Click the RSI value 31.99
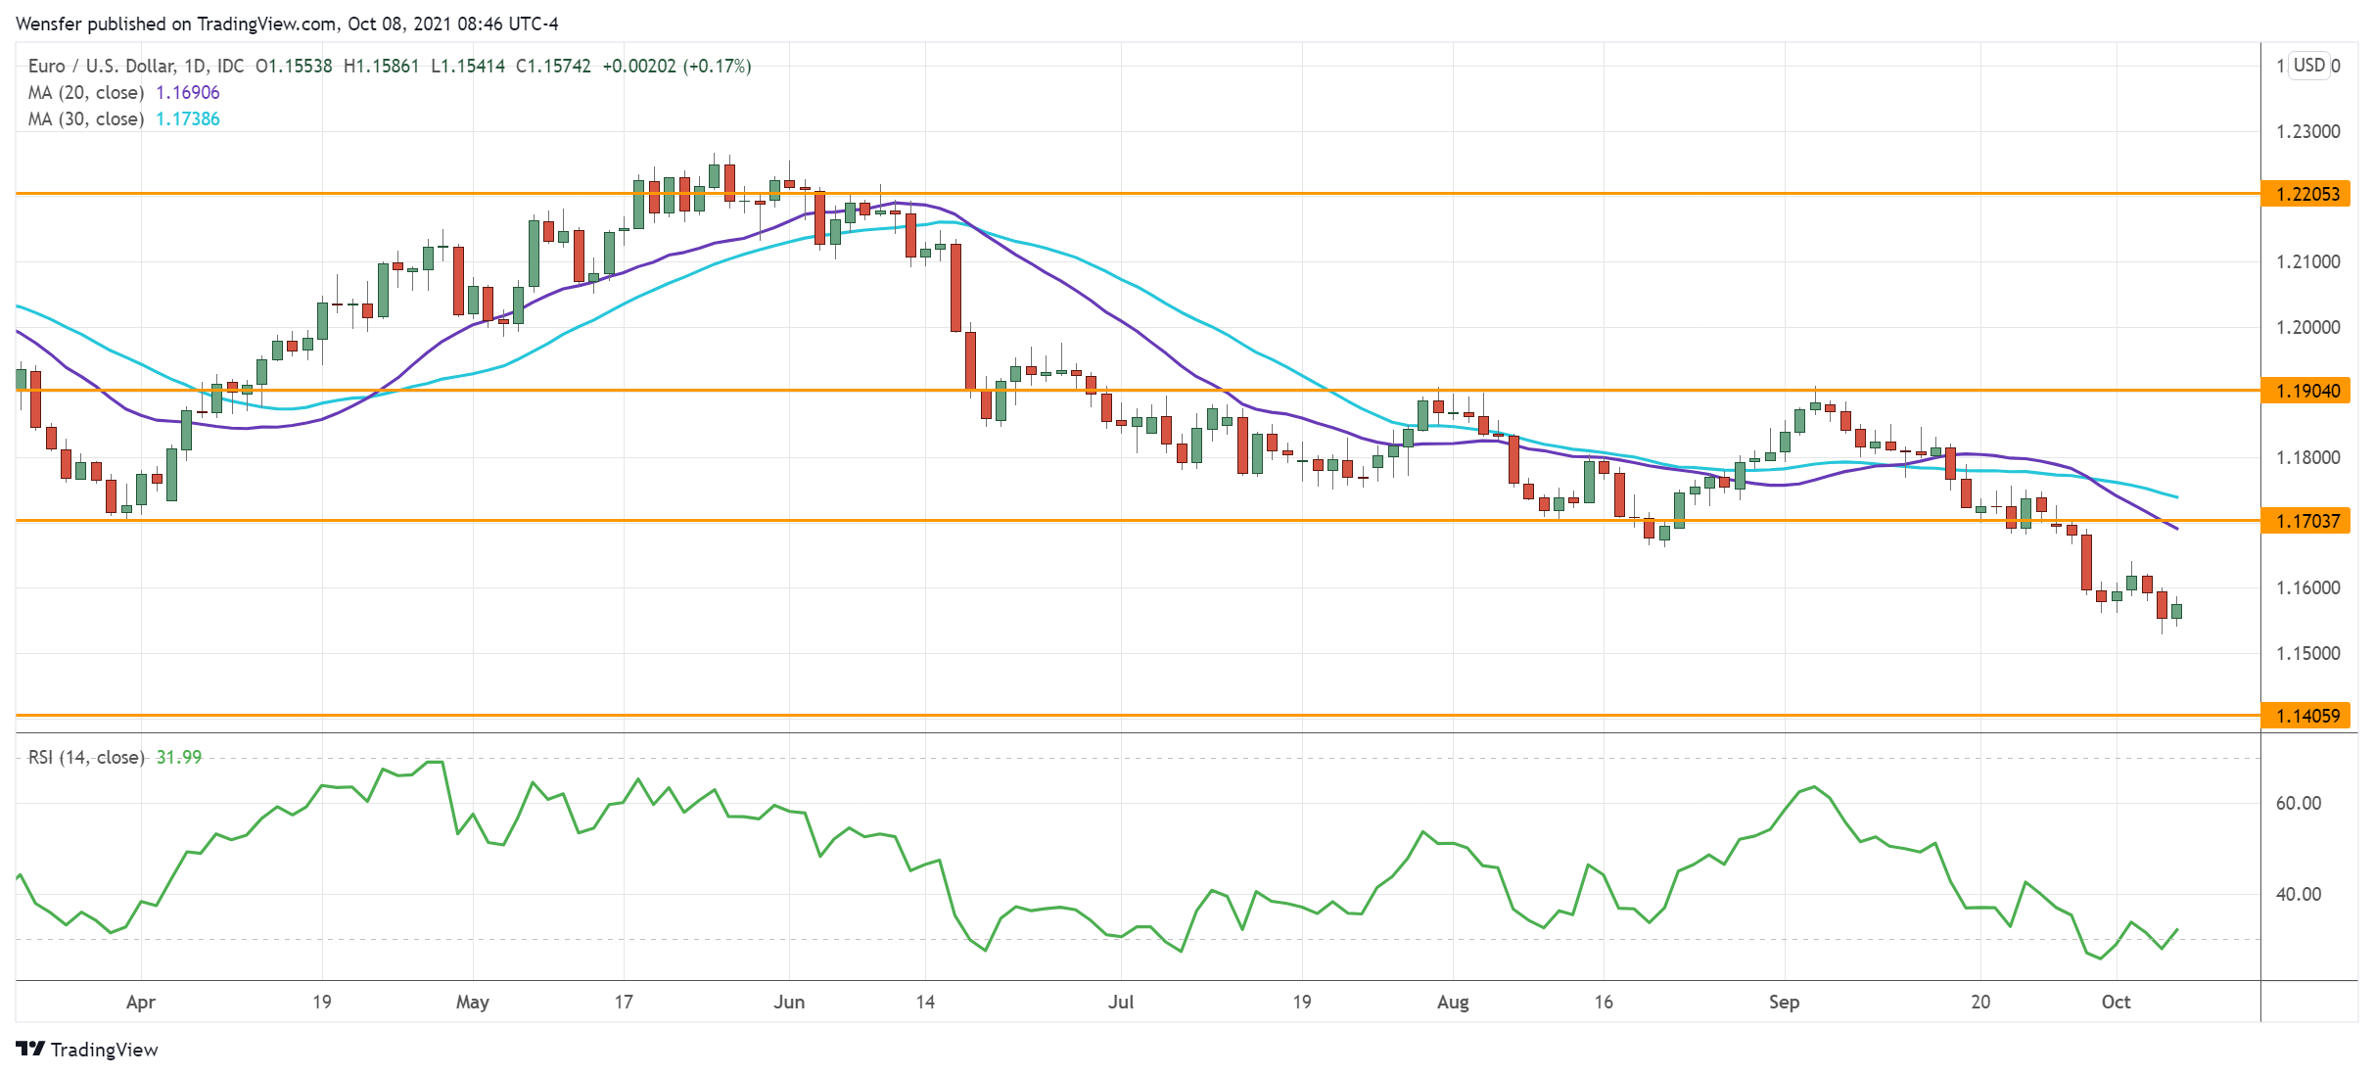This screenshot has height=1076, width=2374. click(x=179, y=758)
